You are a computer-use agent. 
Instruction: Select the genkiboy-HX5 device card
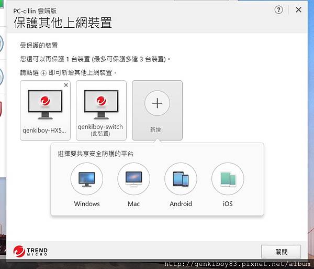point(45,110)
